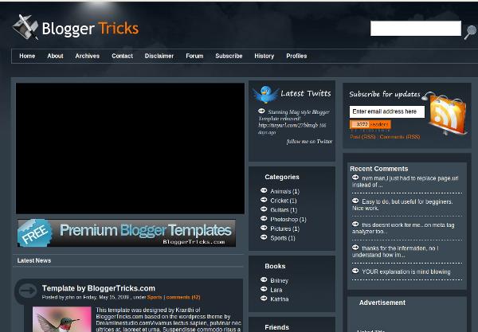Click the Enter email address here field

point(387,111)
